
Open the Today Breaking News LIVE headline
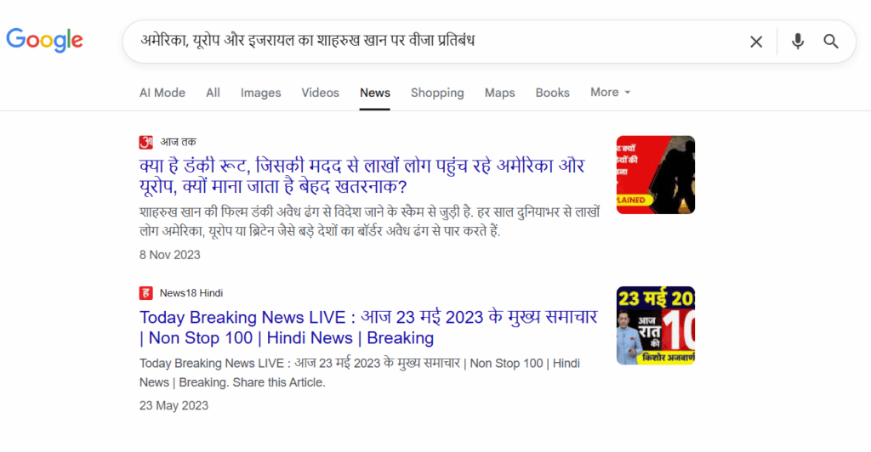pos(368,327)
